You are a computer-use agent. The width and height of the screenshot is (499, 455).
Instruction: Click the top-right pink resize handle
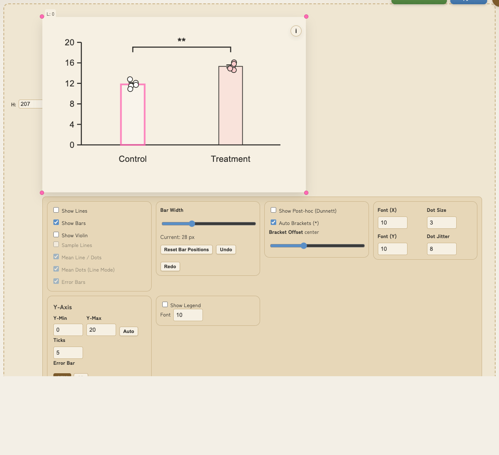(306, 17)
